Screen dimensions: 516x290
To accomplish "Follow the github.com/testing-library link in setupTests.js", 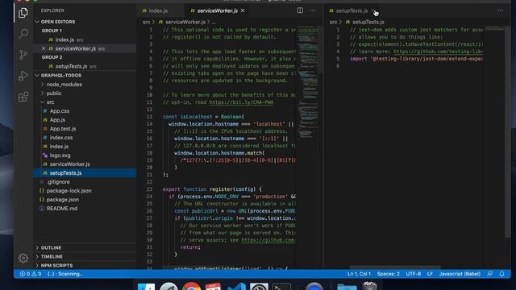I will pos(438,52).
